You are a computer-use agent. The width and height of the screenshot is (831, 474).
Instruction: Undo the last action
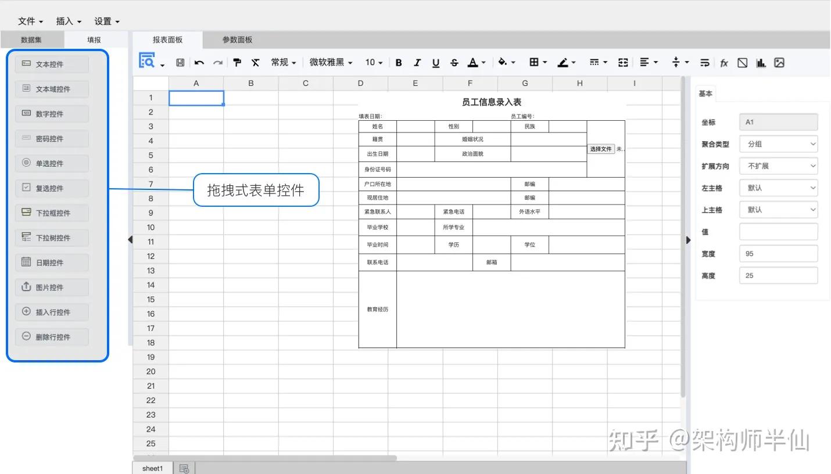click(x=199, y=62)
